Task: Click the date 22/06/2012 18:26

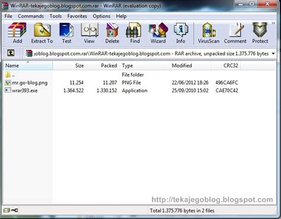Action: (x=190, y=83)
